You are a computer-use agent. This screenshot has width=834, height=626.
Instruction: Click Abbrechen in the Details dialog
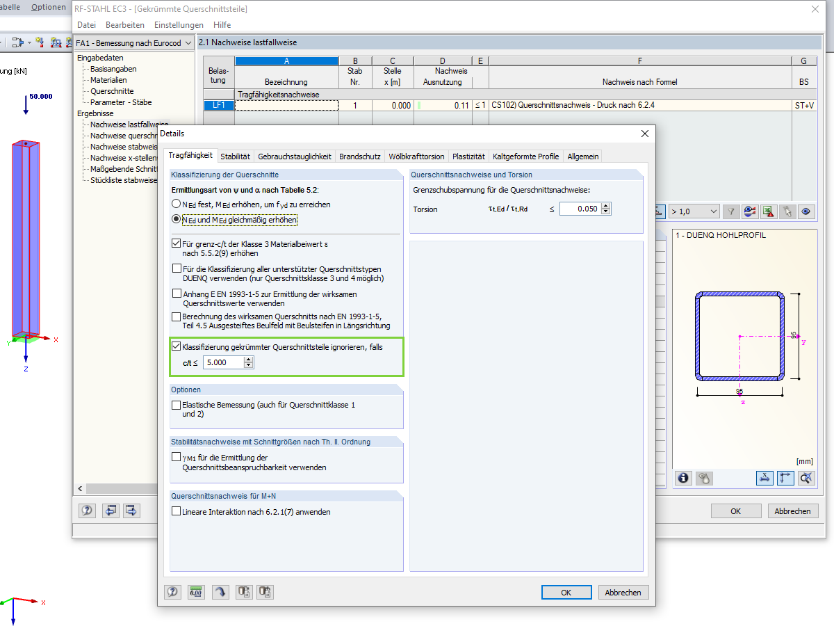[x=623, y=593]
